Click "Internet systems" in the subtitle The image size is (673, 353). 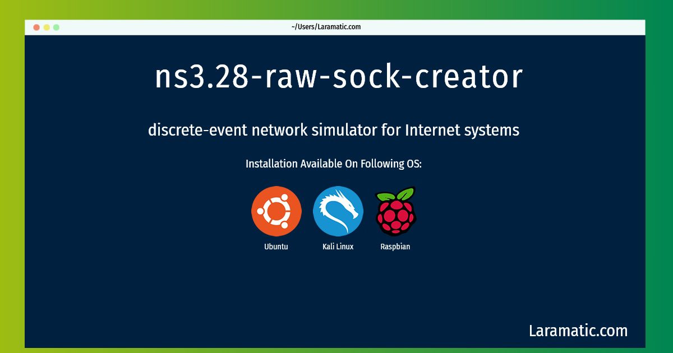pyautogui.click(x=462, y=130)
